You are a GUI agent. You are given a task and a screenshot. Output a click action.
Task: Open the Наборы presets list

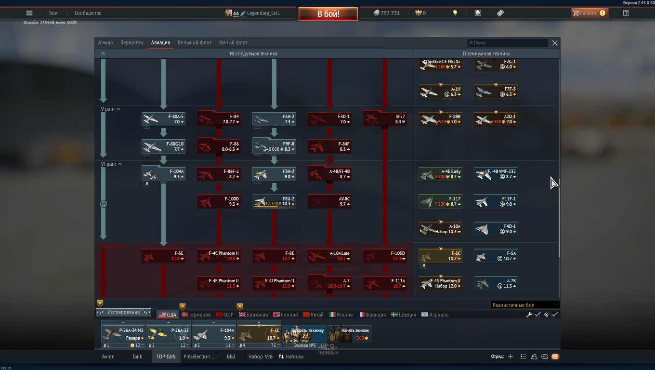(291, 357)
